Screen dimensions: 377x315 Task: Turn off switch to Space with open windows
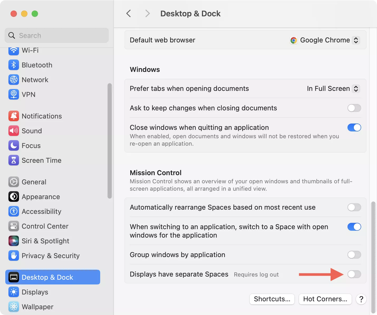[354, 227]
